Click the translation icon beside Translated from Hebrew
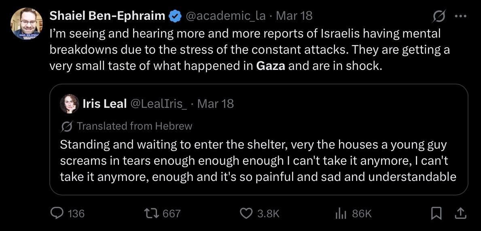The width and height of the screenshot is (481, 231). [x=66, y=126]
